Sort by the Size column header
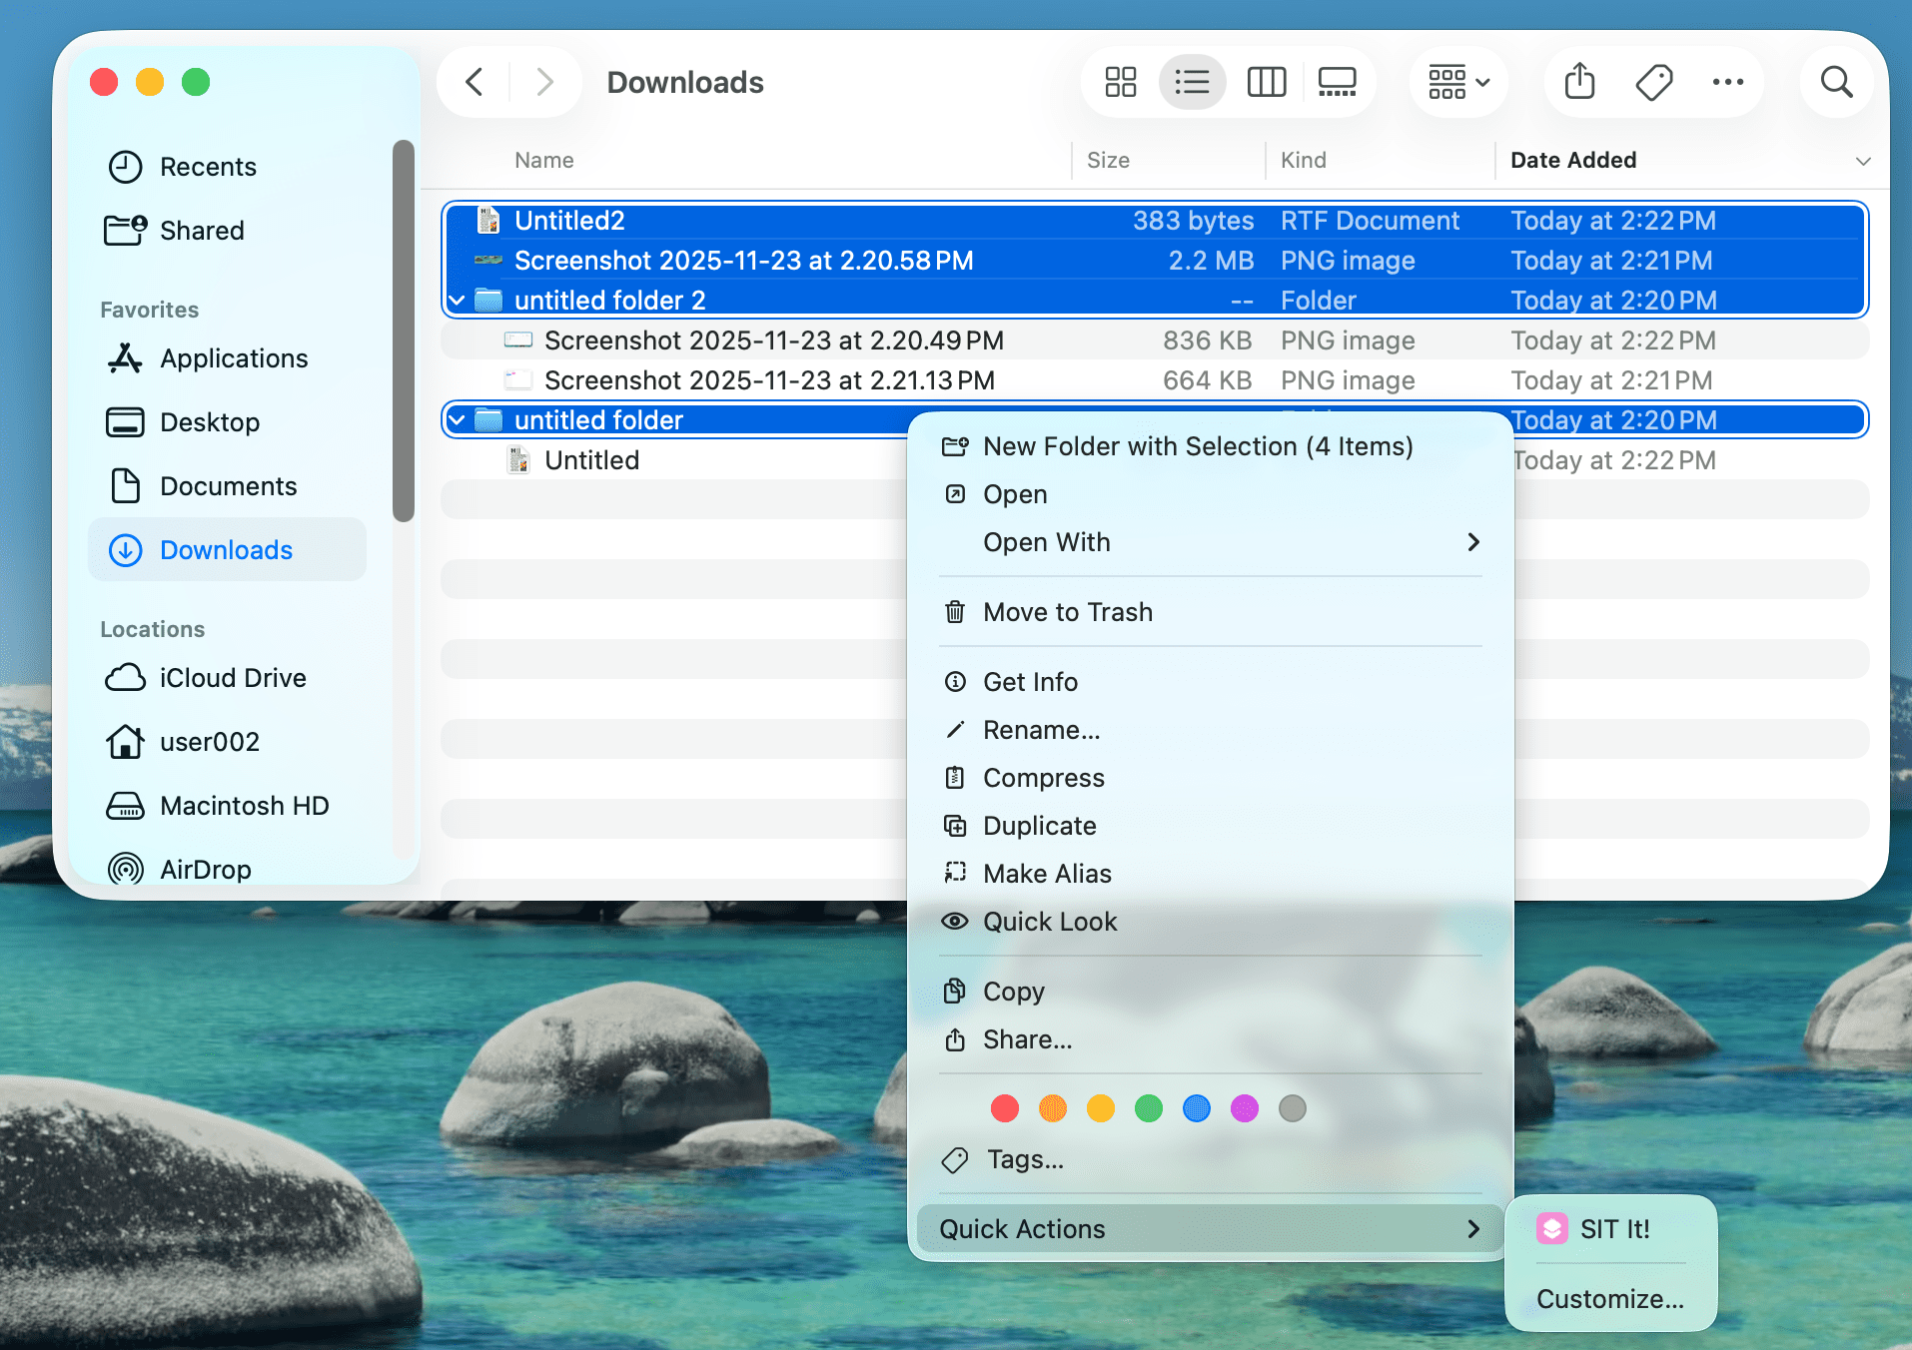The height and width of the screenshot is (1350, 1912). click(x=1108, y=161)
